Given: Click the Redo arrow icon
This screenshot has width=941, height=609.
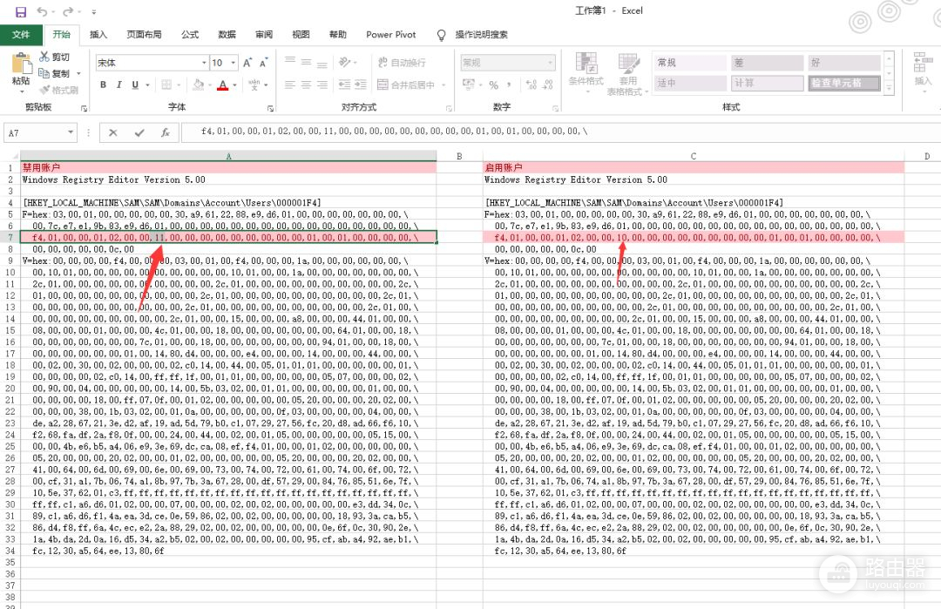Looking at the screenshot, I should pyautogui.click(x=67, y=11).
